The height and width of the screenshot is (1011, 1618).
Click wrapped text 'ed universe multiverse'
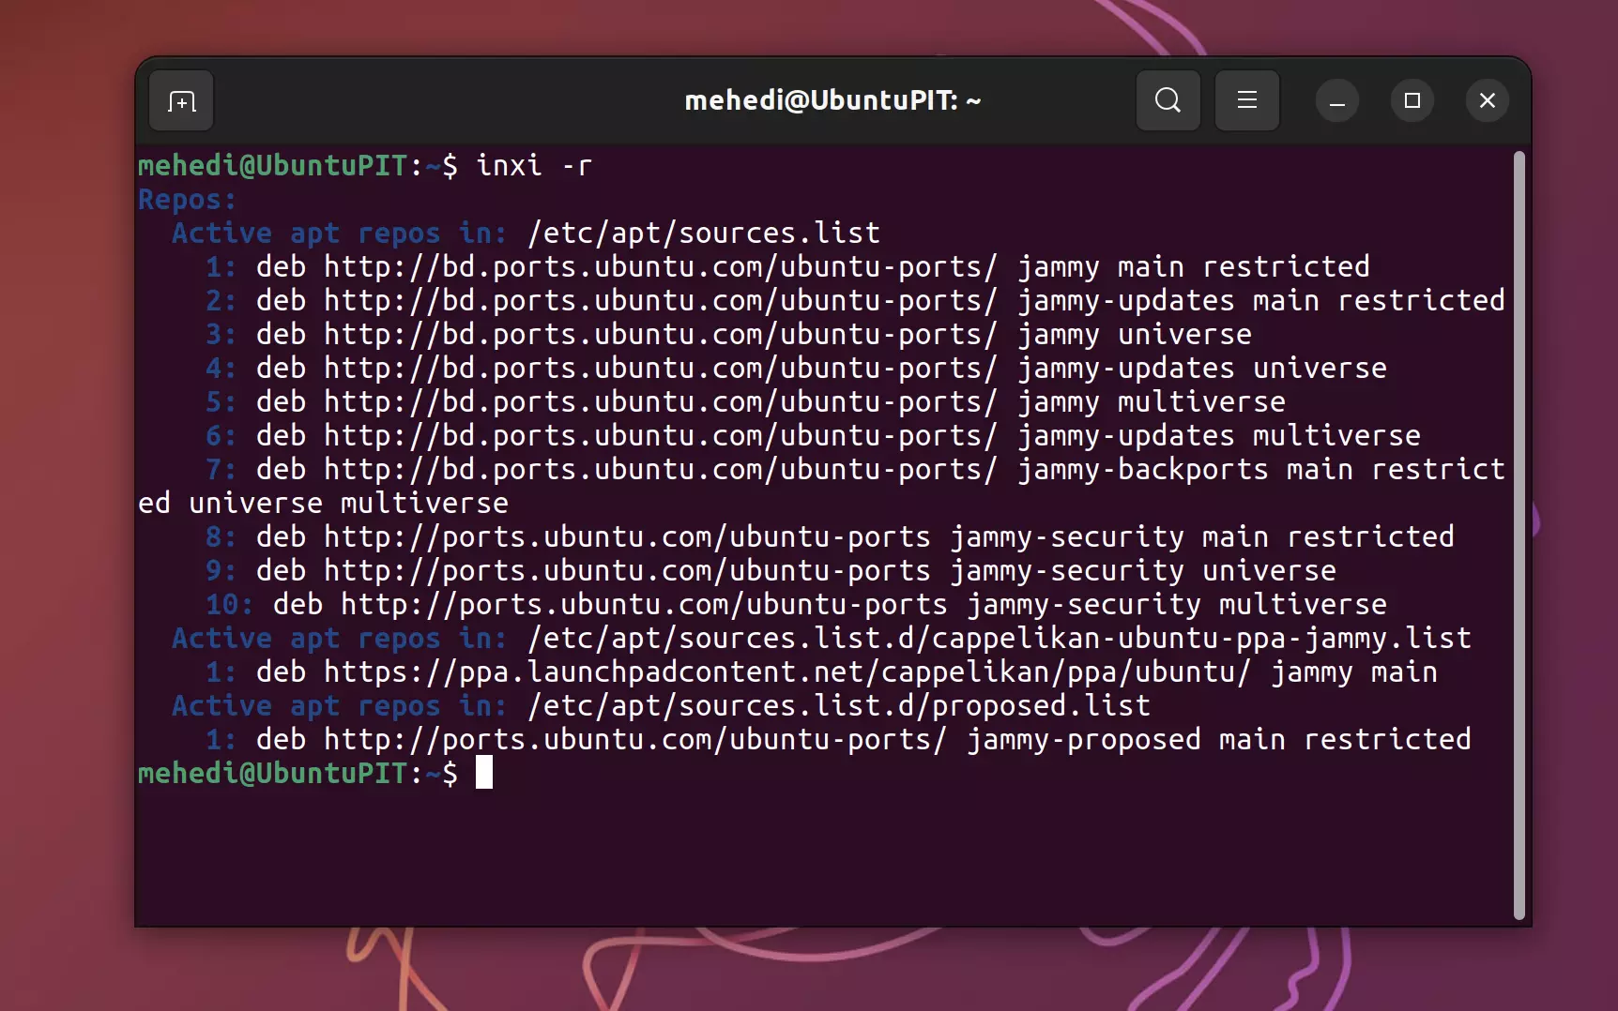(x=323, y=504)
